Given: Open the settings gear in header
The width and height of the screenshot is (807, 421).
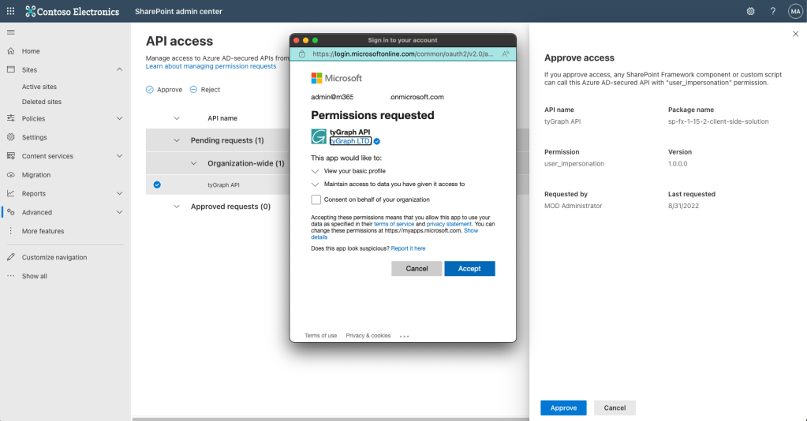Looking at the screenshot, I should click(750, 11).
